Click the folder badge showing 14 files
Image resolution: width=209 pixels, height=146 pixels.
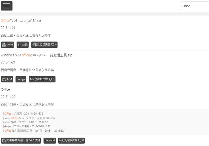(x=21, y=140)
